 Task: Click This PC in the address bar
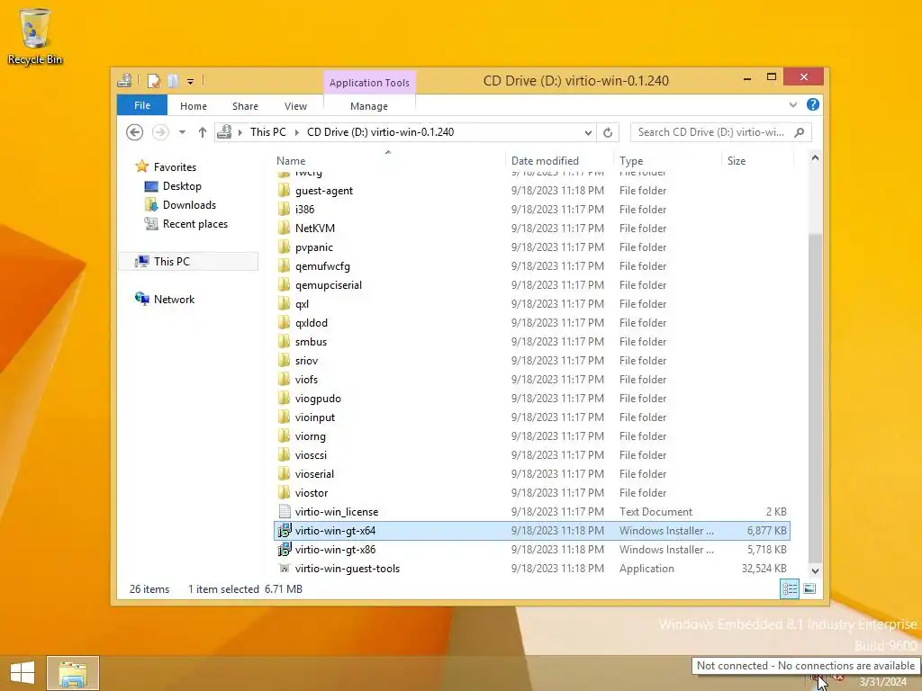click(x=268, y=132)
